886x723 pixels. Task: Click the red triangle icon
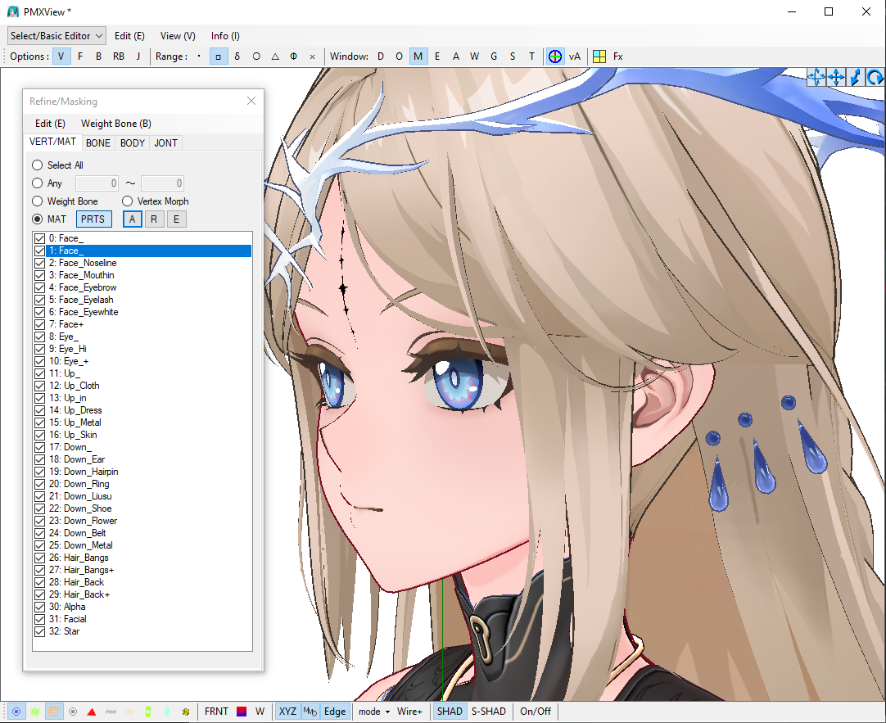point(92,712)
